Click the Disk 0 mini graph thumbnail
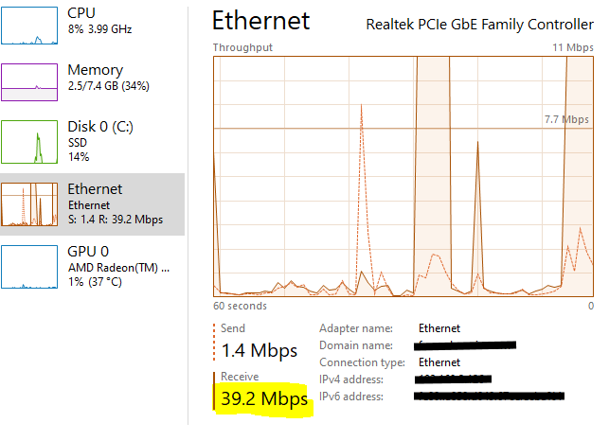 click(x=28, y=143)
